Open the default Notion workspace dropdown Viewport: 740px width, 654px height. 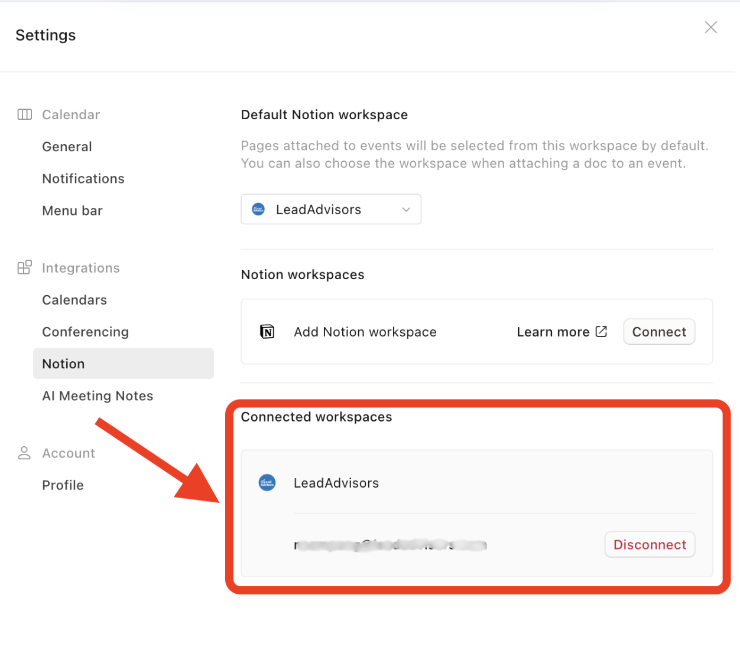pyautogui.click(x=331, y=209)
